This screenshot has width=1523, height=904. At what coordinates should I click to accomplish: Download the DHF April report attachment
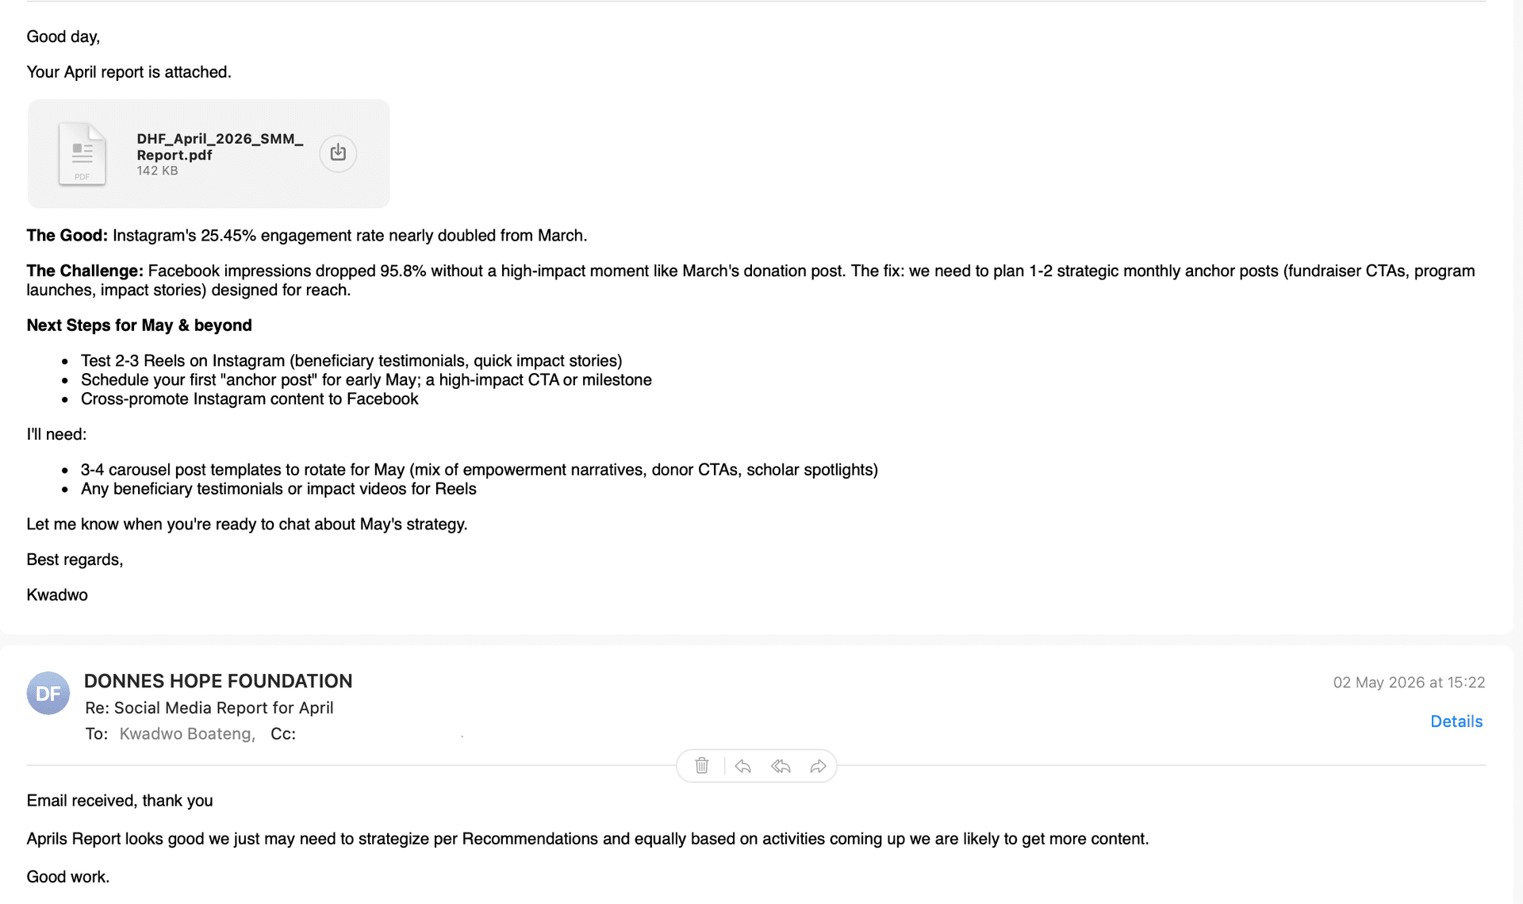pyautogui.click(x=338, y=152)
